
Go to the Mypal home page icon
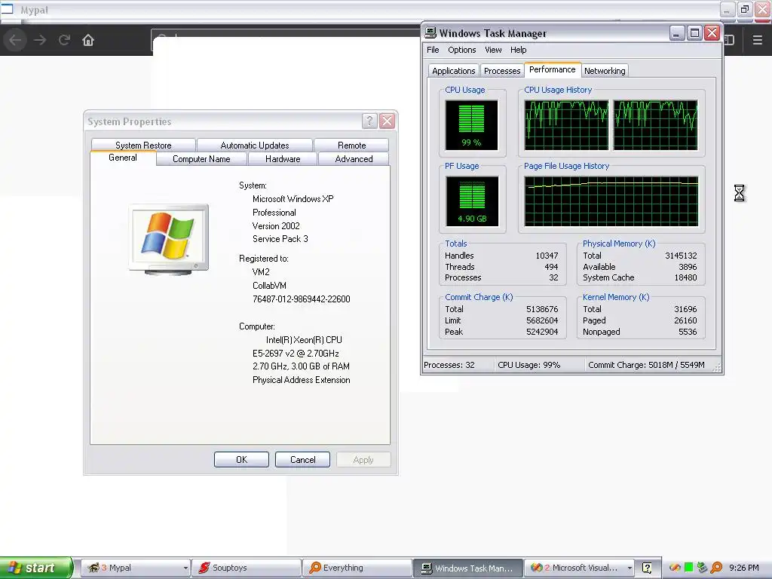[x=88, y=40]
